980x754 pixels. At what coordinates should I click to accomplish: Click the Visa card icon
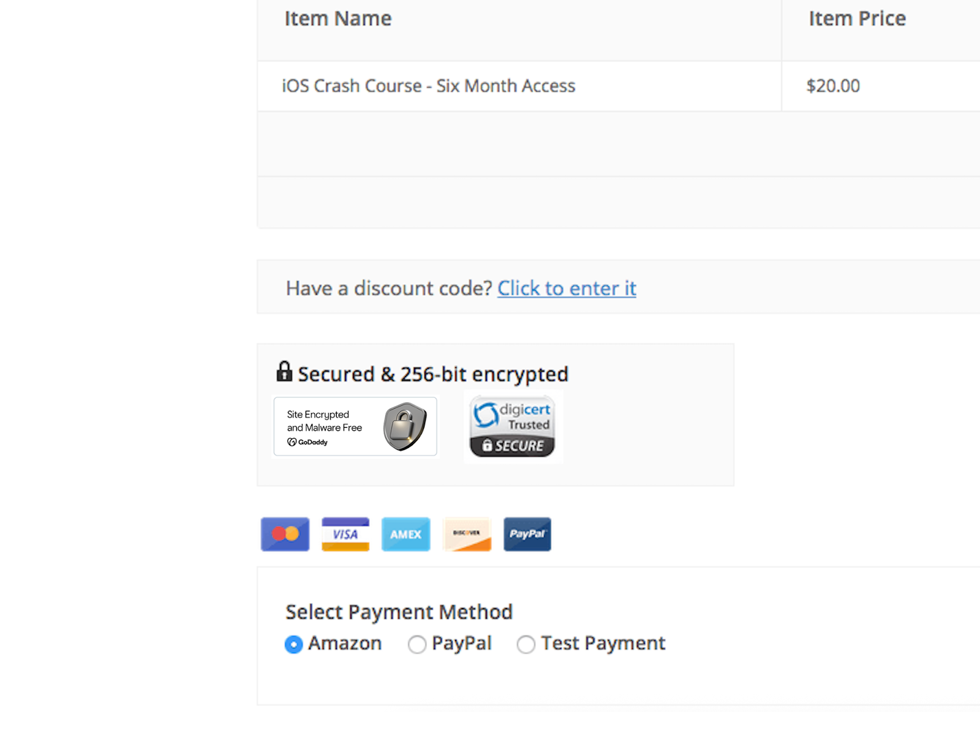(x=344, y=534)
